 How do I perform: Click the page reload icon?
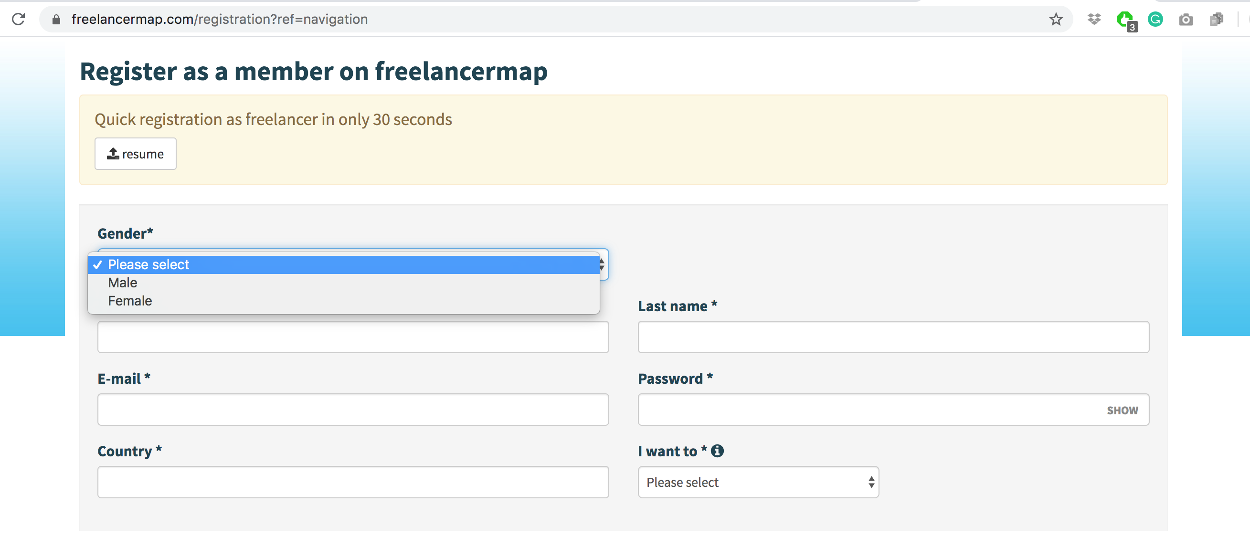19,19
